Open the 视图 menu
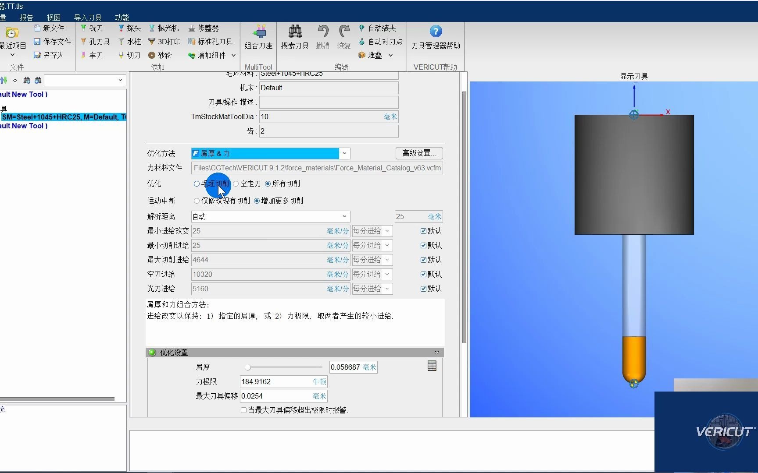 (x=53, y=18)
